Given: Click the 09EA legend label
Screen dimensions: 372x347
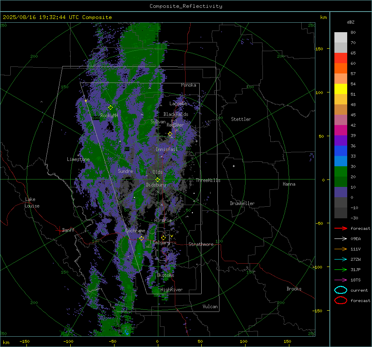Looking at the screenshot, I should 355,238.
